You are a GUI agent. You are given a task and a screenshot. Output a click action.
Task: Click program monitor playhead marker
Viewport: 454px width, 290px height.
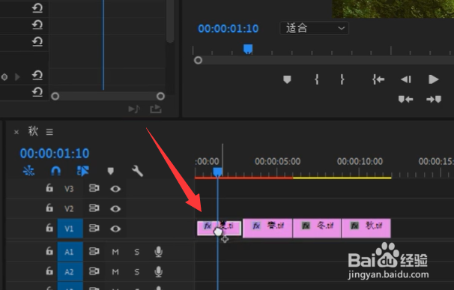[x=248, y=49]
